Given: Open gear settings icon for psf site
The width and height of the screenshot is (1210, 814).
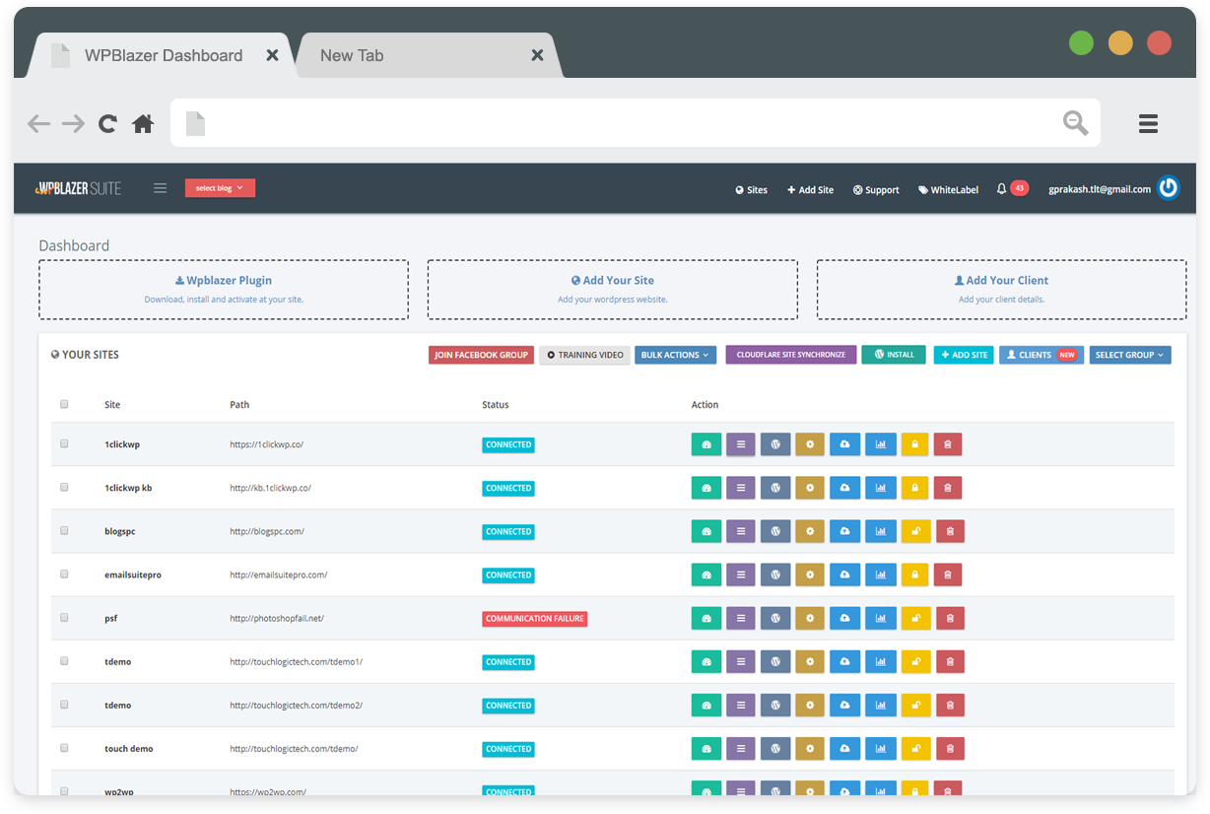Looking at the screenshot, I should [x=810, y=618].
